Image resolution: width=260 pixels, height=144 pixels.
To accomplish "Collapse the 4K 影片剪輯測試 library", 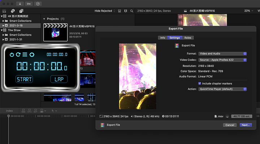I will click(2, 16).
